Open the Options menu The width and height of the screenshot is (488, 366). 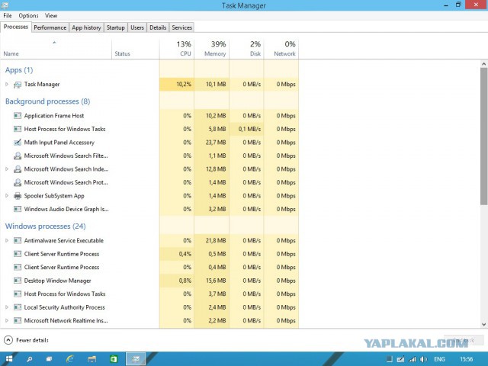tap(28, 15)
